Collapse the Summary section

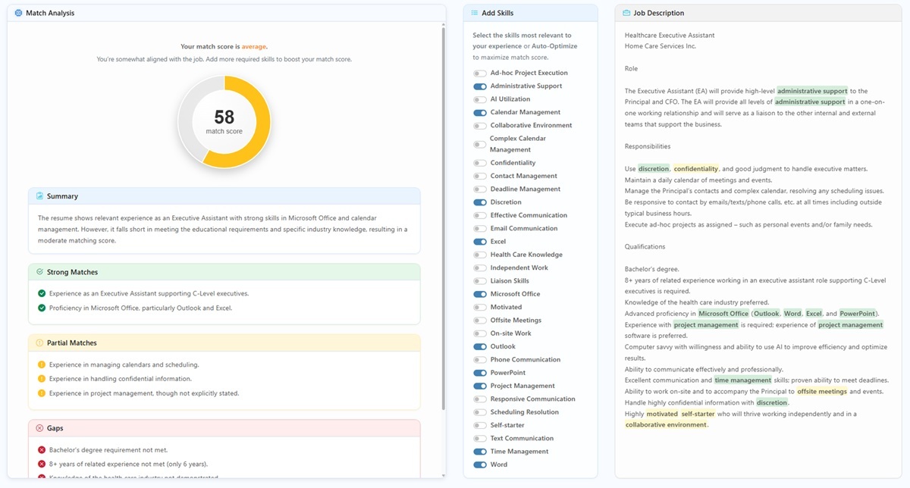(222, 196)
